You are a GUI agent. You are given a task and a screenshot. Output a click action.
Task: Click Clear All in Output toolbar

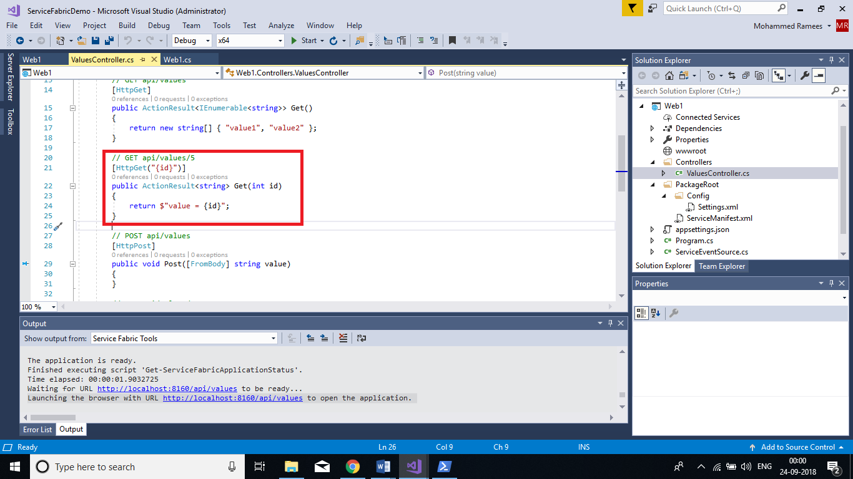(x=343, y=338)
